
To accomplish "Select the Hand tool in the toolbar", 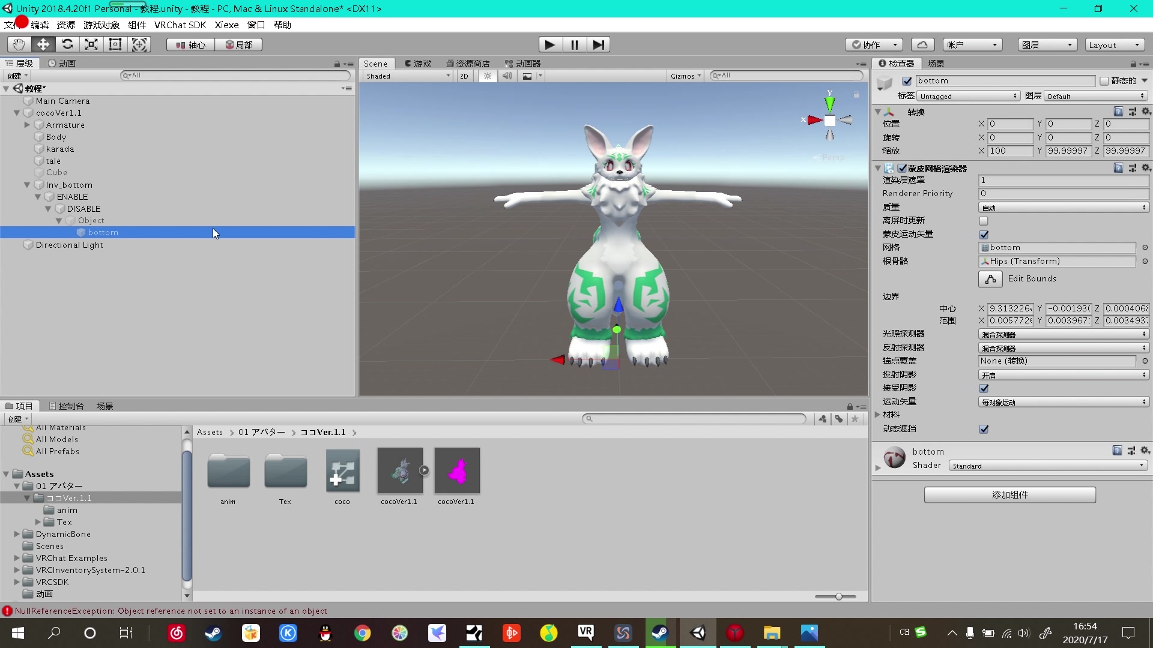I will click(x=18, y=44).
